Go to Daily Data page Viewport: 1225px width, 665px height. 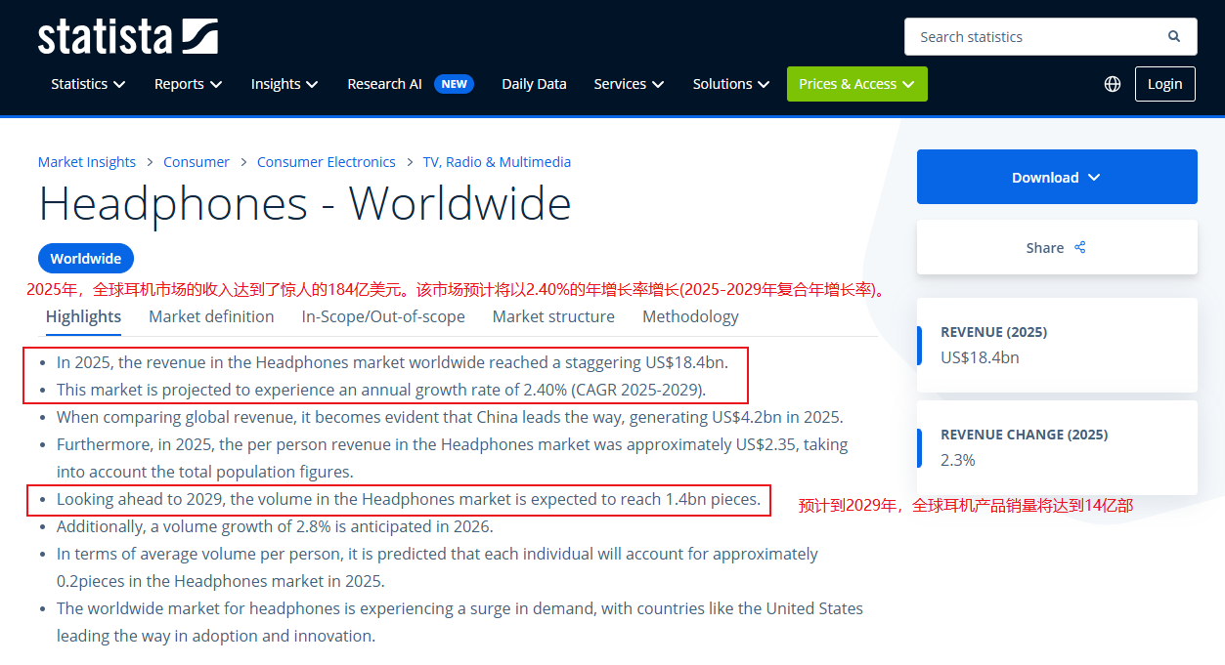tap(534, 84)
